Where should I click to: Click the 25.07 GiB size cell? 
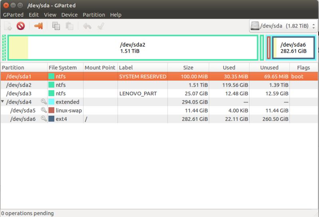pyautogui.click(x=188, y=93)
